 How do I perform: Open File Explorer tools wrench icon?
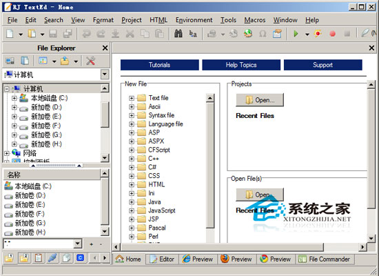pyautogui.click(x=90, y=61)
